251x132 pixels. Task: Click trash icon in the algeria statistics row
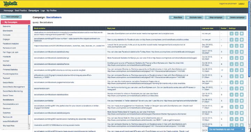(231, 113)
